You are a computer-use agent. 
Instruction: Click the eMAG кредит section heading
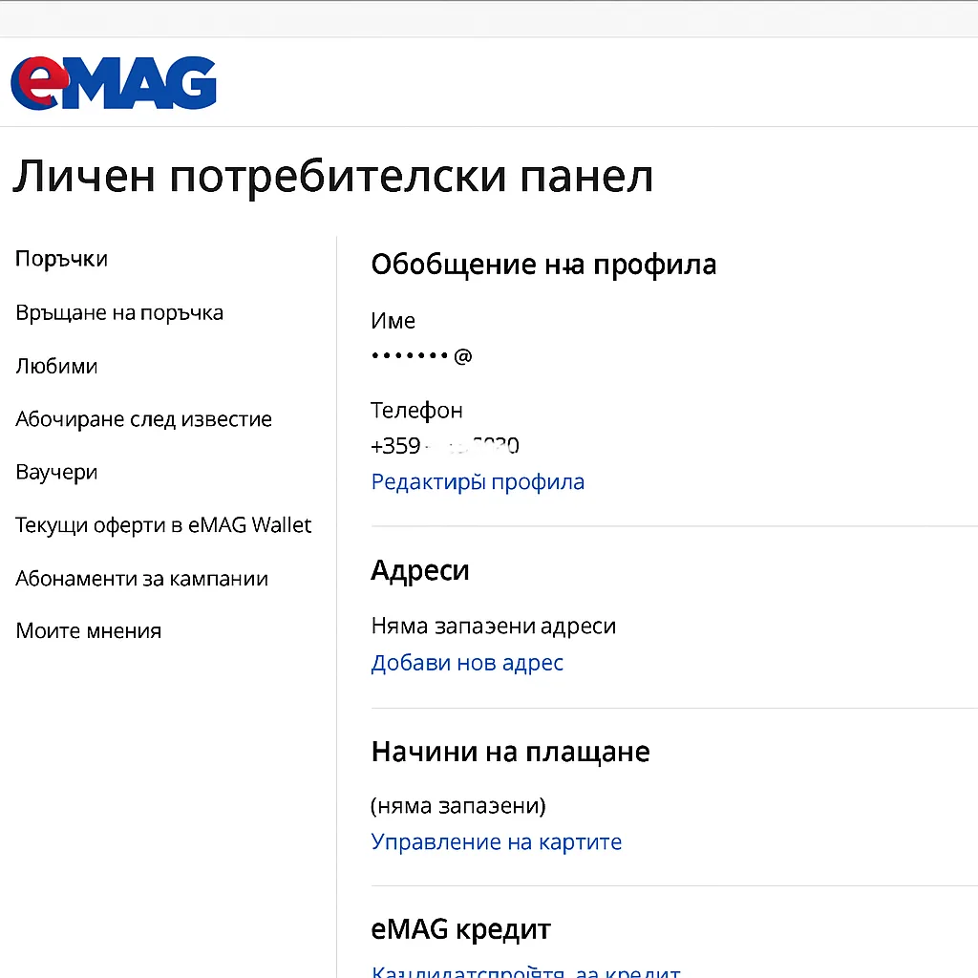tap(460, 929)
